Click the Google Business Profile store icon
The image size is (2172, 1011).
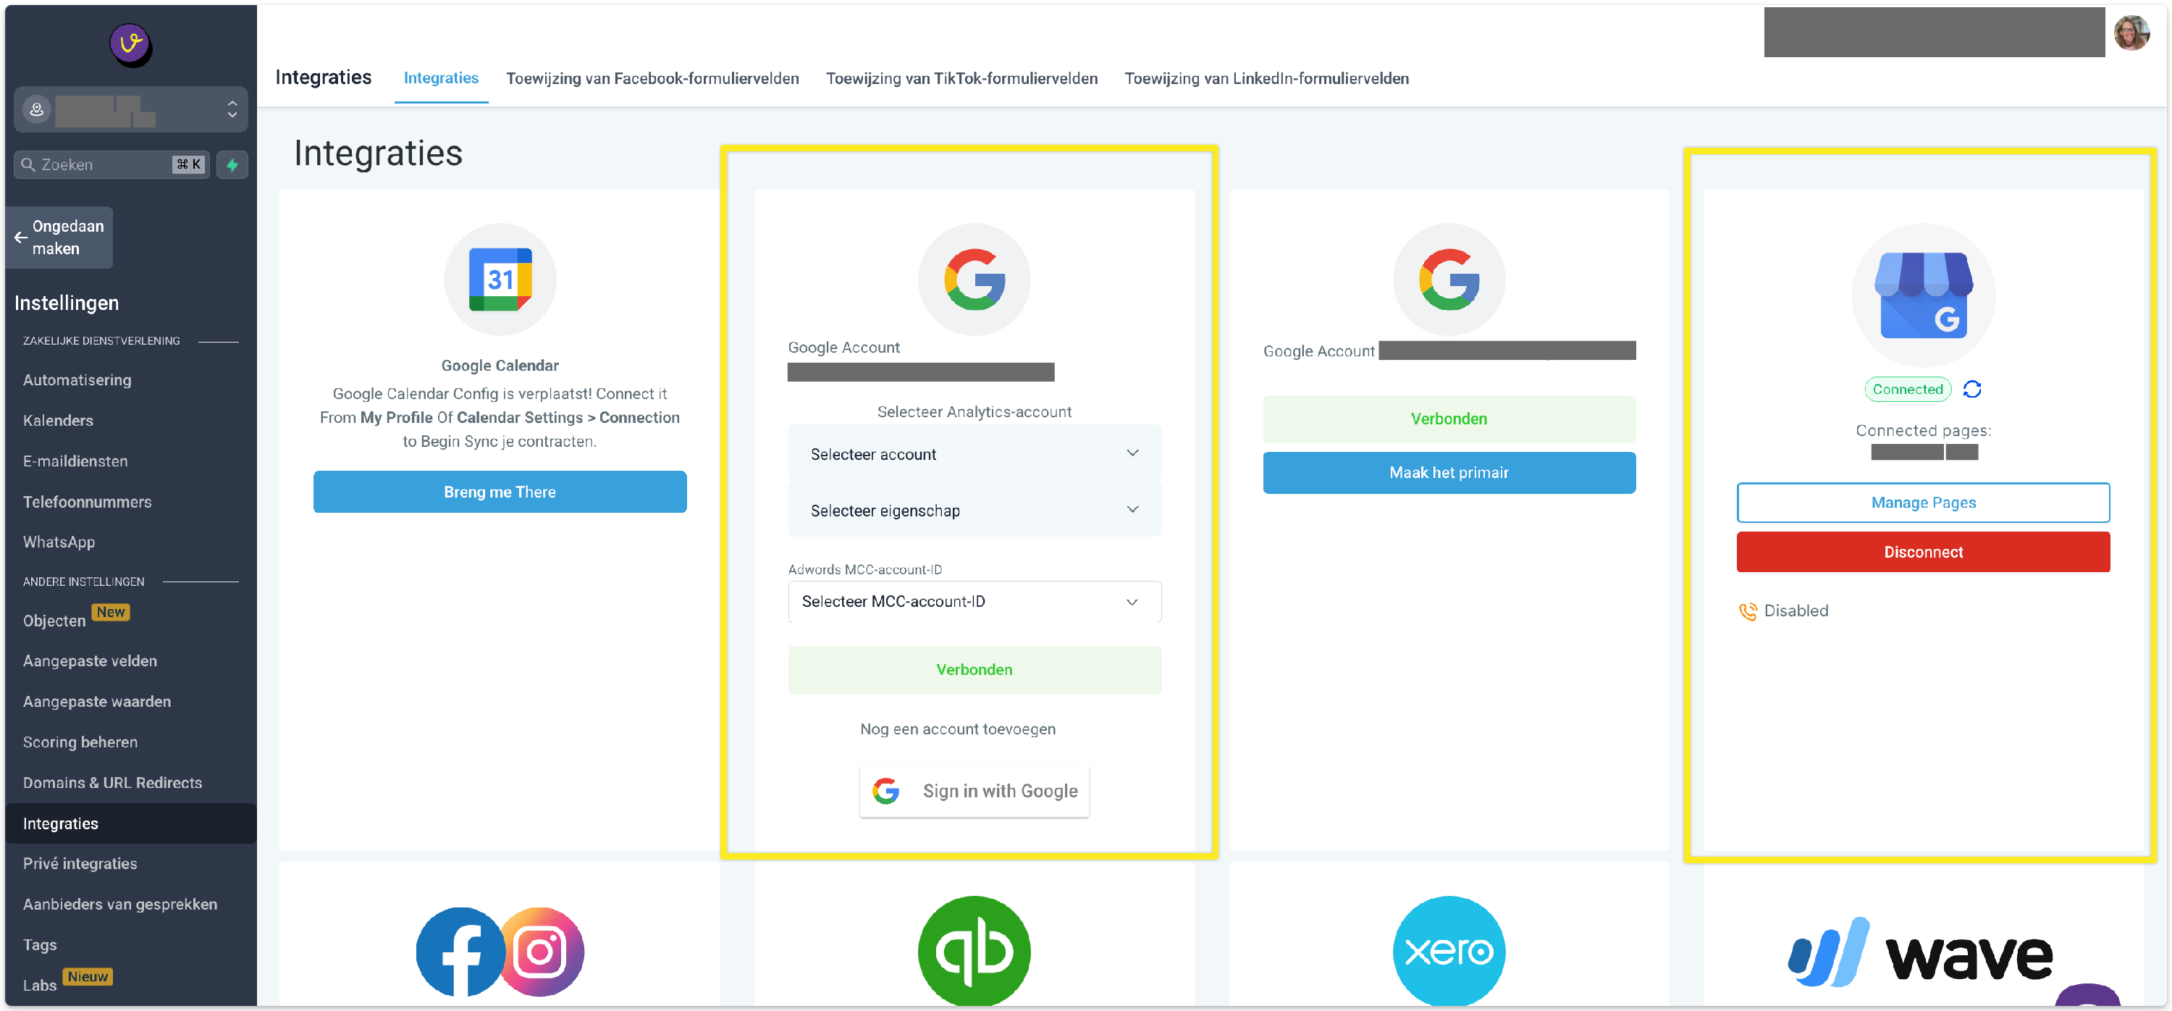click(1922, 294)
